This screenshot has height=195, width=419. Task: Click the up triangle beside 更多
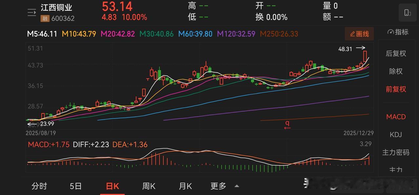(237, 186)
